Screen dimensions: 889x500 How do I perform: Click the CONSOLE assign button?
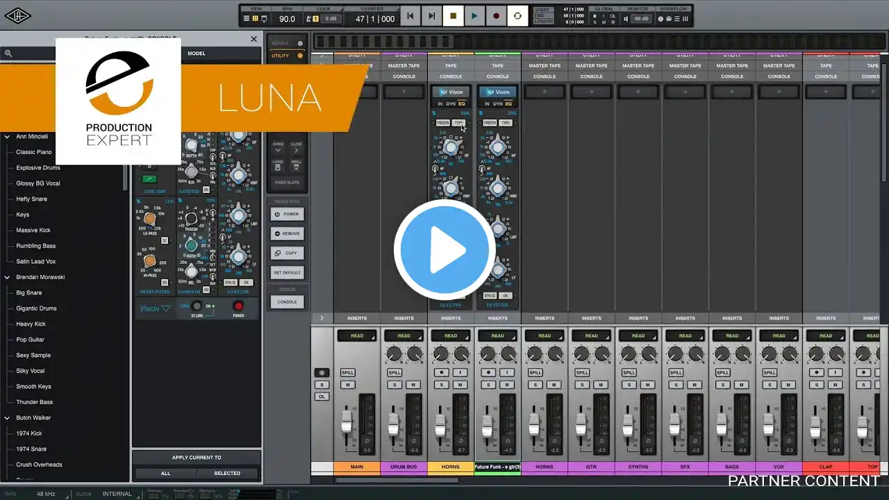click(x=287, y=302)
